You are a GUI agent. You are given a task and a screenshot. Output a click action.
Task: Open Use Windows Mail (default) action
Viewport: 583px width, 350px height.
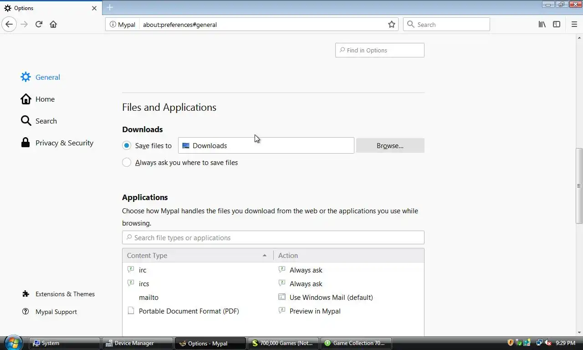[x=331, y=297]
